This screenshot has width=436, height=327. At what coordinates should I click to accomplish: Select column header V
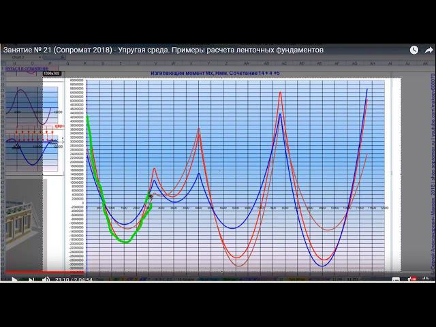coord(155,63)
